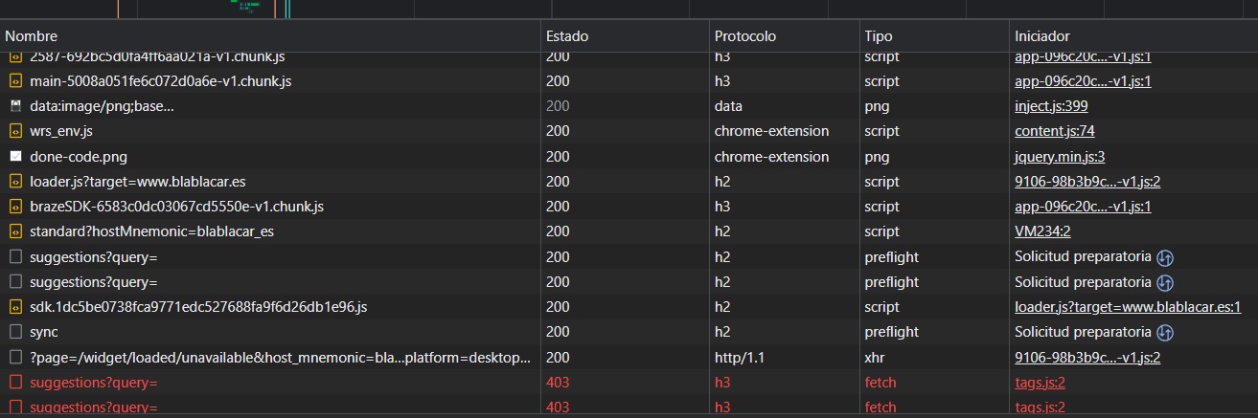1258x418 pixels.
Task: Sort by the Protocolo column header
Action: tap(744, 36)
